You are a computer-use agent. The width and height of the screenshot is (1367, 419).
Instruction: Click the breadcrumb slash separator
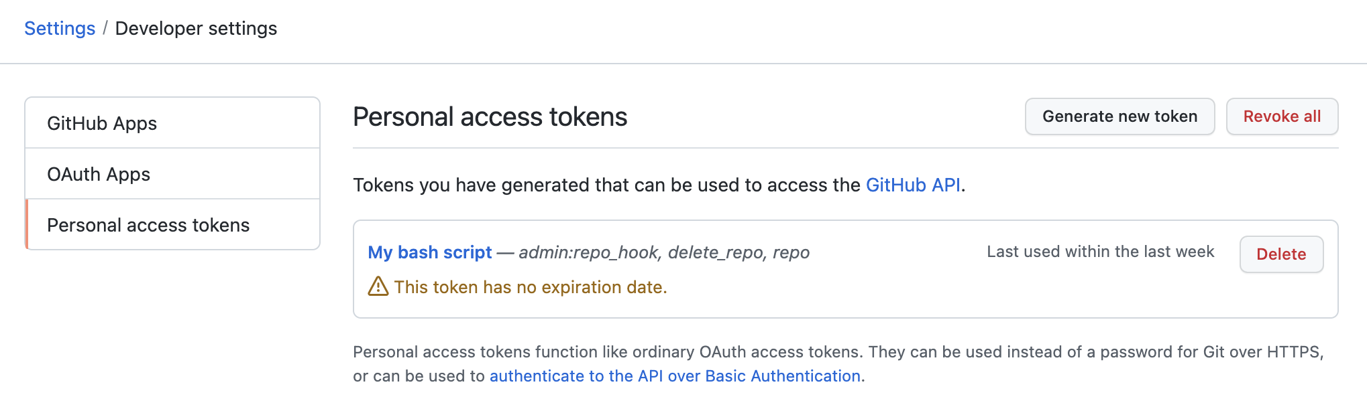click(105, 28)
